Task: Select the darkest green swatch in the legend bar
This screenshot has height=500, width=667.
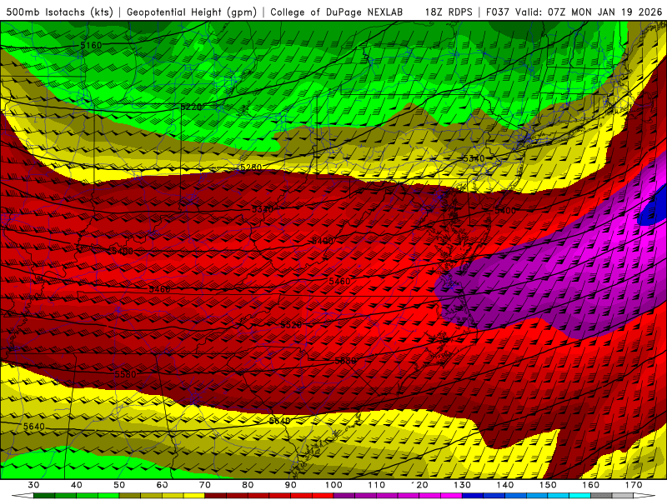Action: coord(44,496)
